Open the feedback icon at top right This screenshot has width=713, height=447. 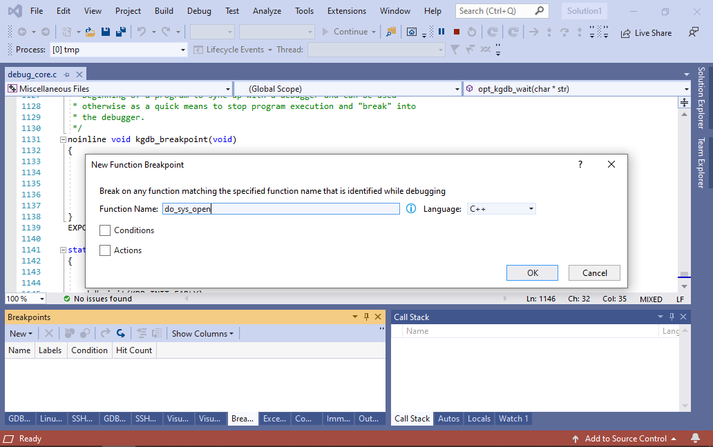pyautogui.click(x=694, y=32)
